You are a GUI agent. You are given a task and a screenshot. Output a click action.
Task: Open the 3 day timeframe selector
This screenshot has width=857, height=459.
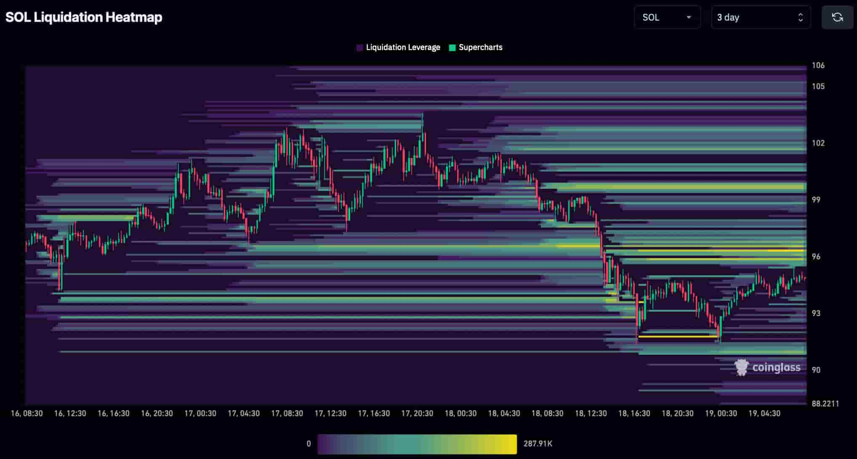click(761, 17)
